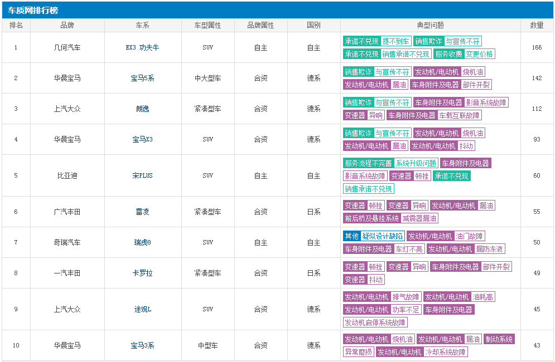Click the 车质网排行榜 title
The height and width of the screenshot is (362, 555).
click(x=33, y=10)
